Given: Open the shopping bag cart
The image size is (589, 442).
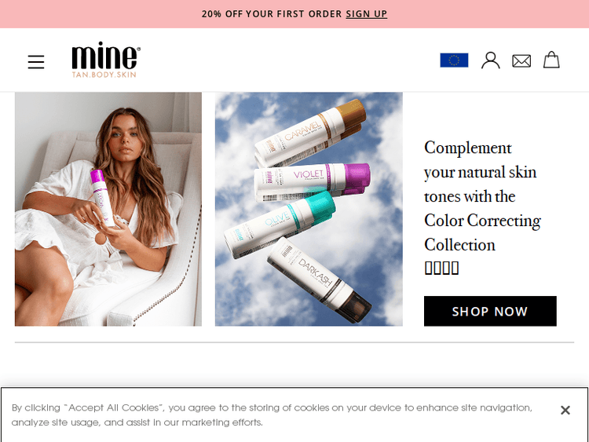Looking at the screenshot, I should click(x=551, y=60).
